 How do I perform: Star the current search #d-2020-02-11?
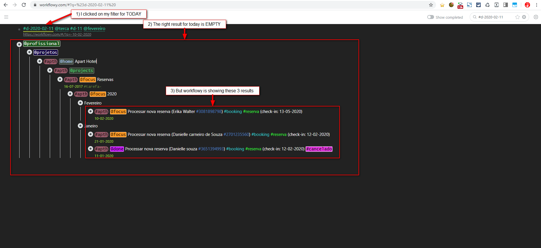click(x=518, y=17)
